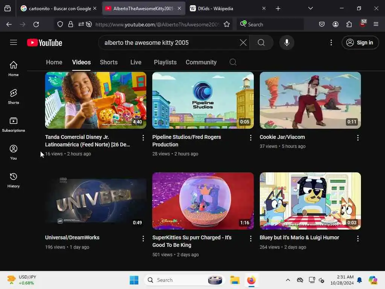
Task: Reload the page in Firefox
Action: [36, 24]
